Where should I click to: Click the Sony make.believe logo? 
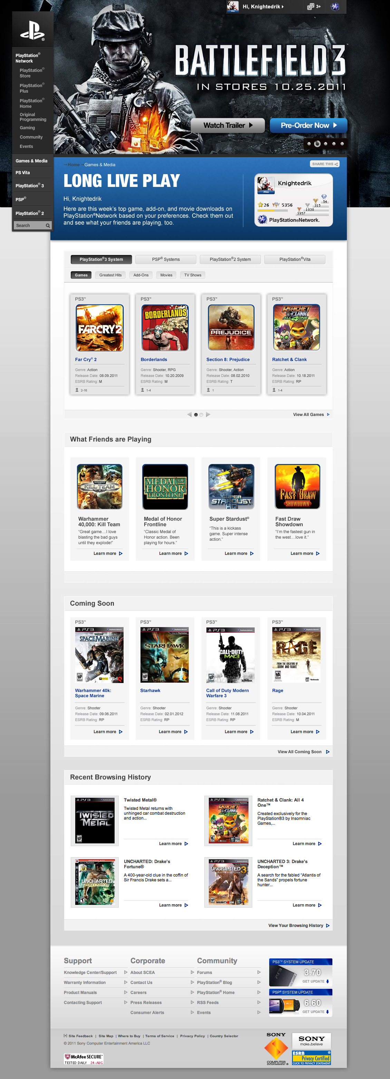tap(311, 1040)
